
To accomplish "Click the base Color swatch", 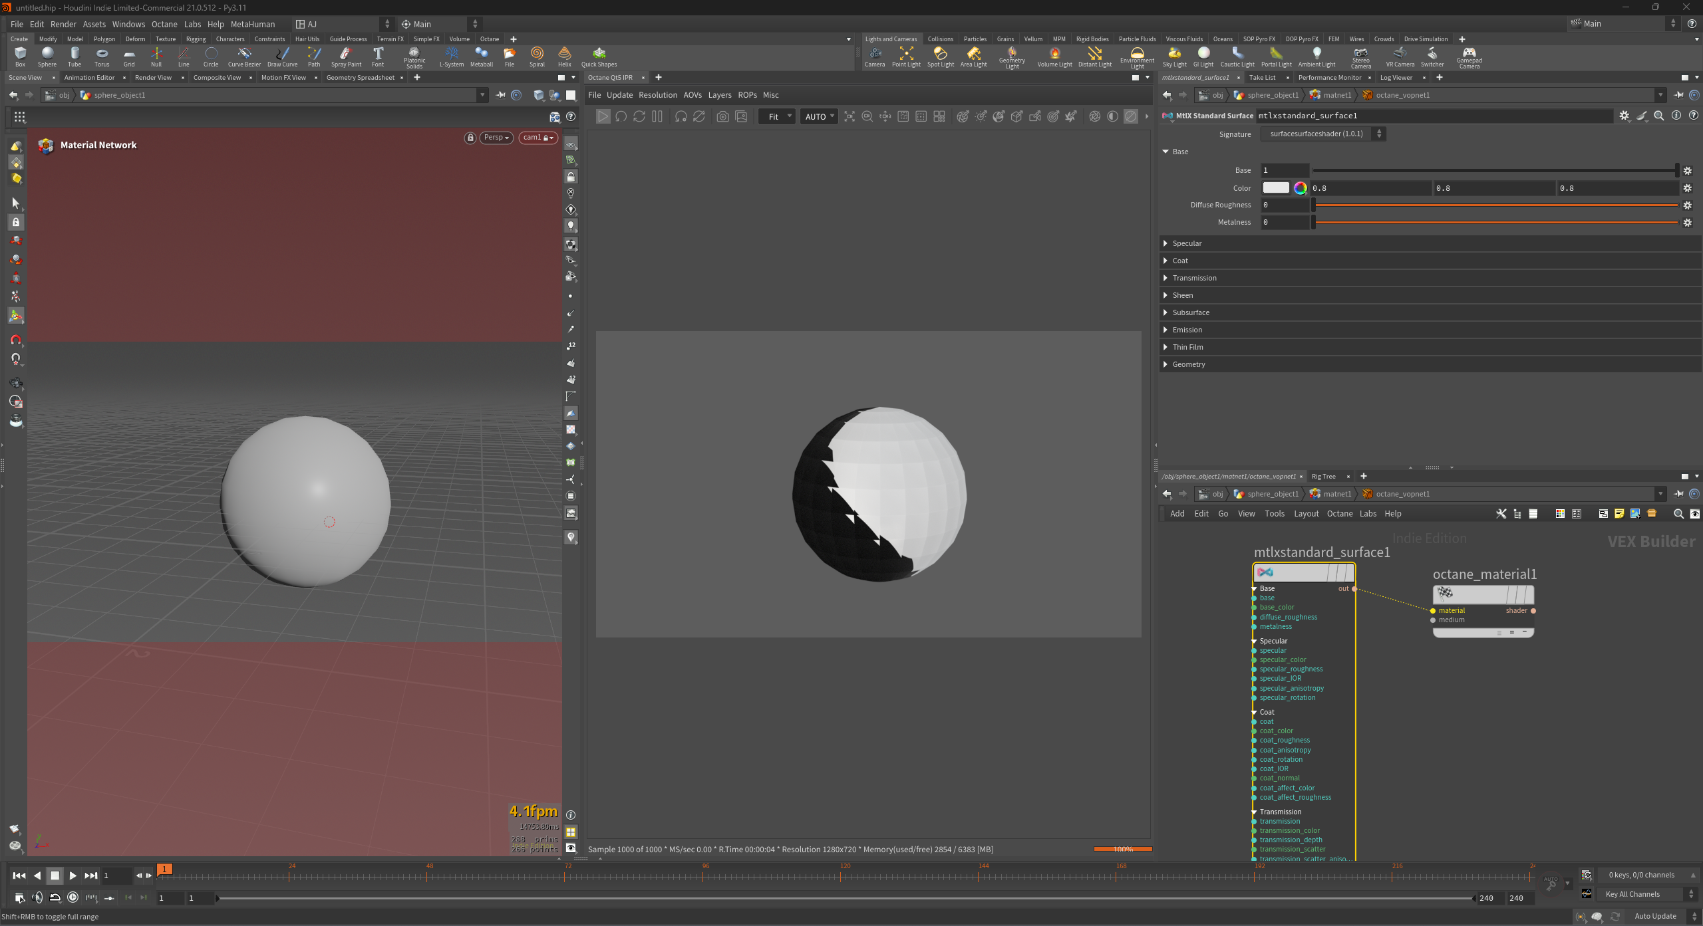I will click(x=1275, y=188).
